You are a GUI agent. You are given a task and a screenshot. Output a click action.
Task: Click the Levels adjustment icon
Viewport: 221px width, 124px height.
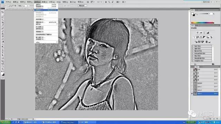point(201,33)
